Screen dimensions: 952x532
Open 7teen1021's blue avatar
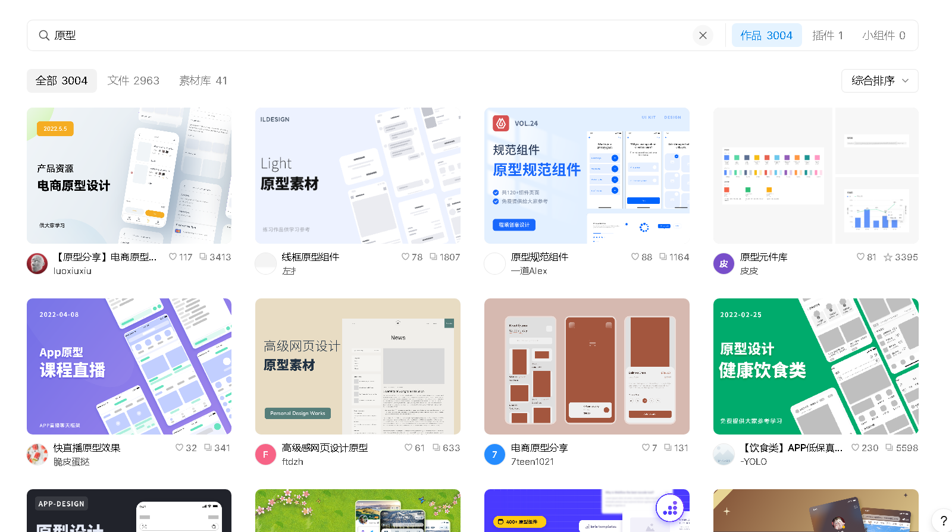pyautogui.click(x=494, y=454)
